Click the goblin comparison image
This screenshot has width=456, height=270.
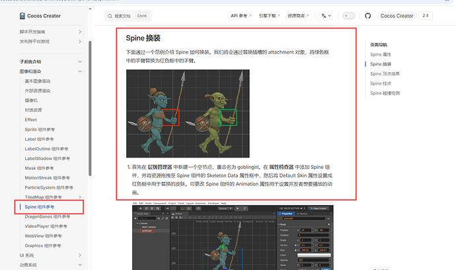[188, 114]
